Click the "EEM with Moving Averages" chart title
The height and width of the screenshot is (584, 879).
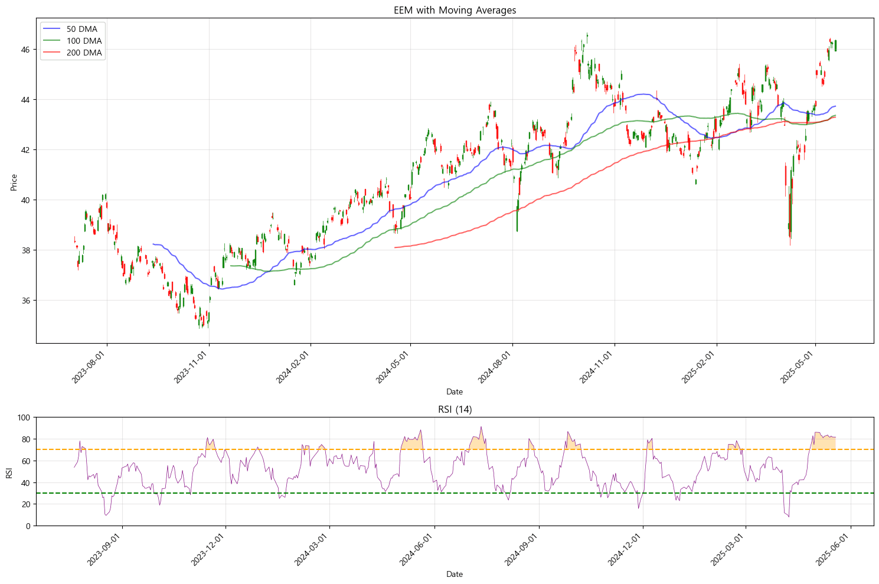tap(455, 10)
